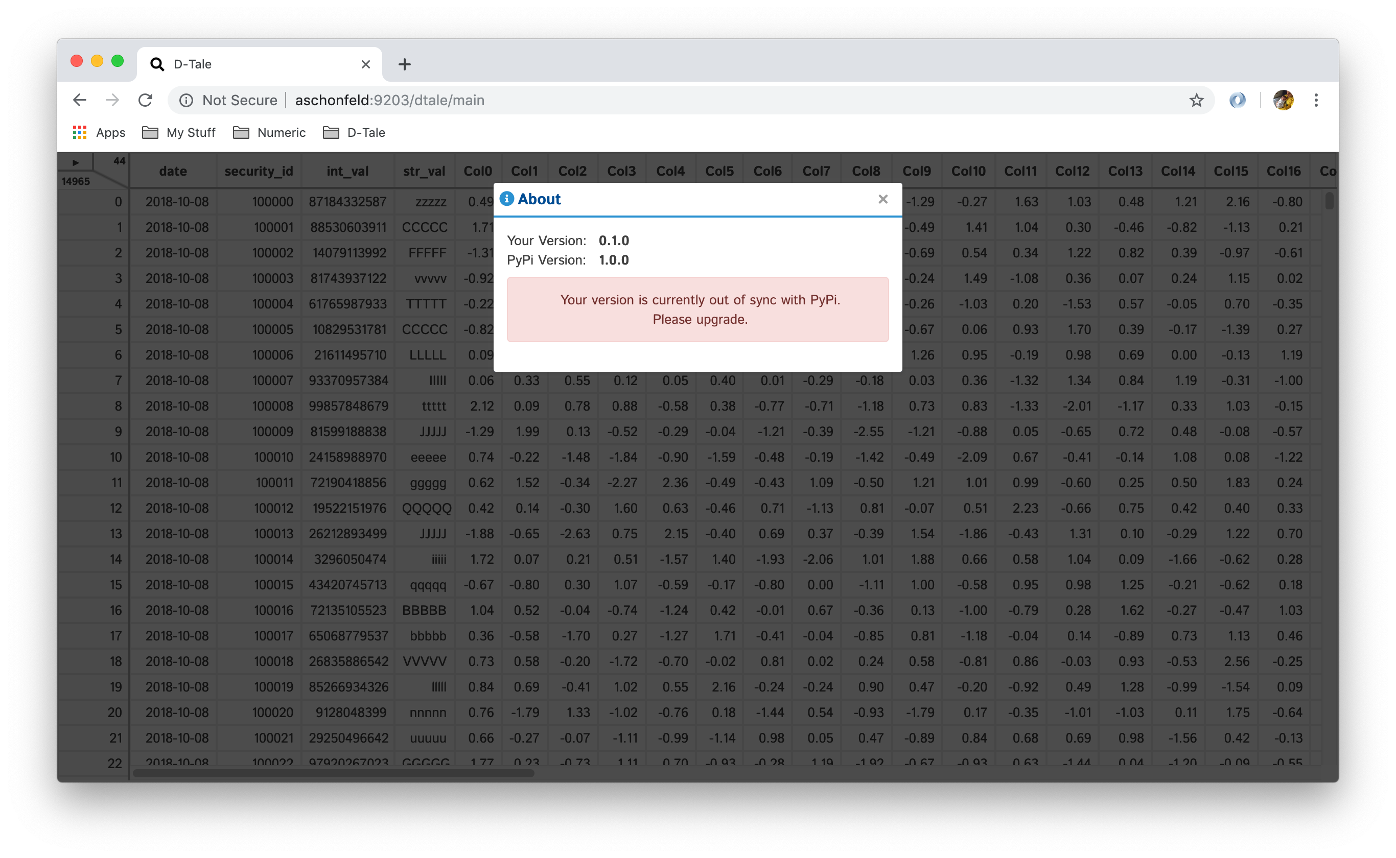Image resolution: width=1396 pixels, height=858 pixels.
Task: Open the Numeric bookmarks folder
Action: tap(270, 133)
